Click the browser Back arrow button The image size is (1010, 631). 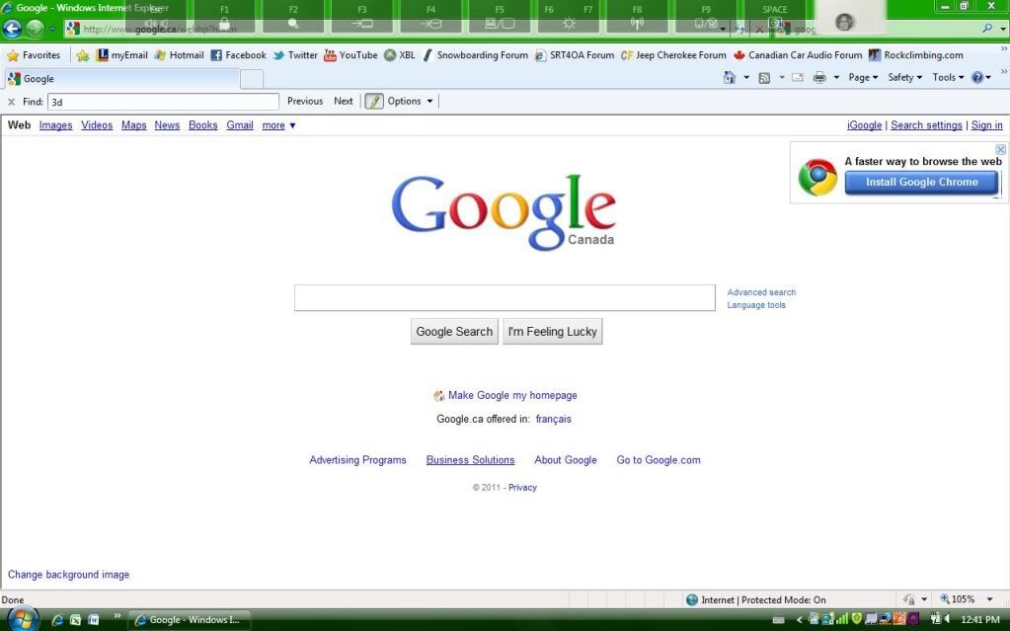(x=12, y=29)
